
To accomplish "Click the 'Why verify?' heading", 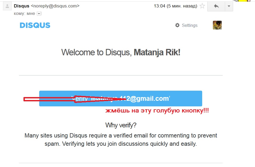I will coord(121,125).
